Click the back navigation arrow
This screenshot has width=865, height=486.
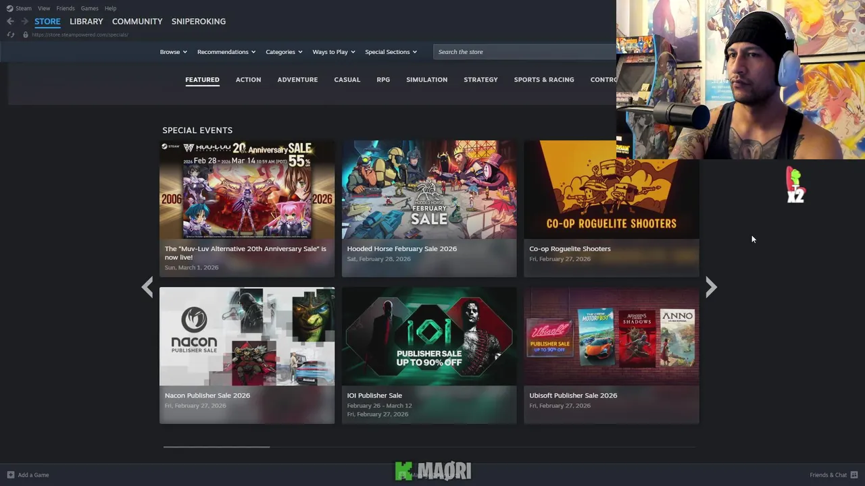[10, 22]
